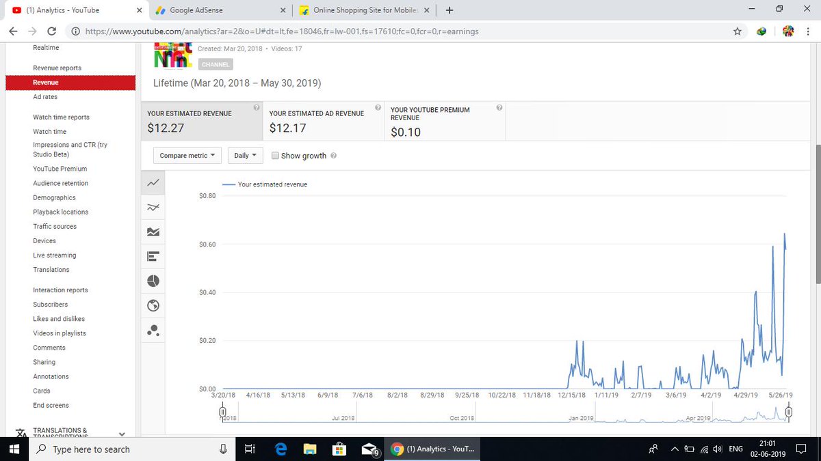Select the bar chart view icon
821x461 pixels.
[153, 257]
